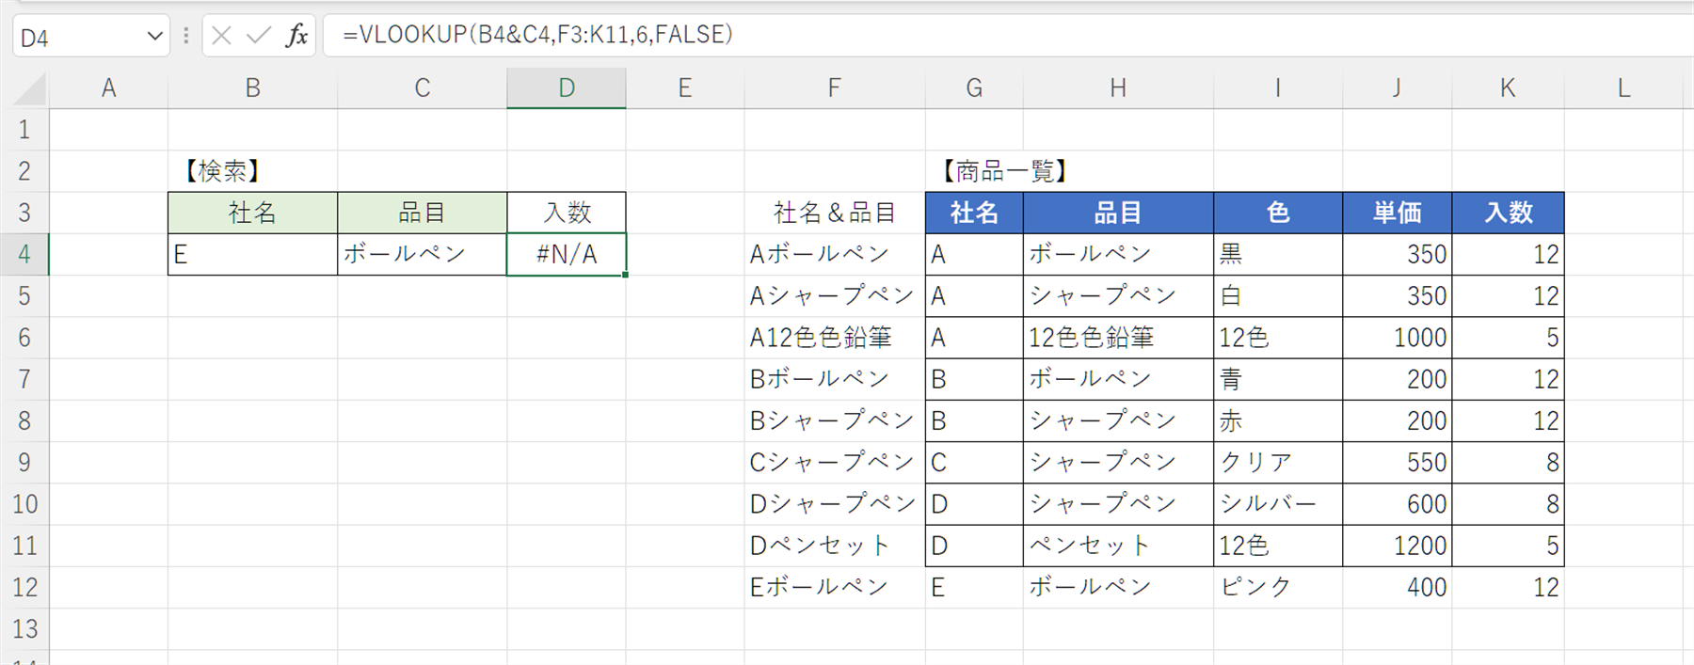Image resolution: width=1694 pixels, height=665 pixels.
Task: Select column A header
Action: (109, 88)
